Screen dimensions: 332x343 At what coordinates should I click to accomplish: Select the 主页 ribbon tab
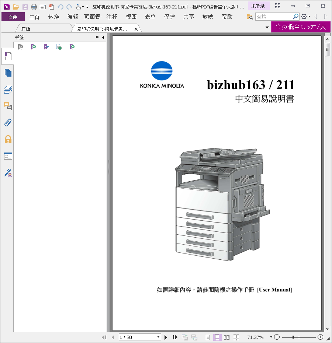(x=34, y=17)
